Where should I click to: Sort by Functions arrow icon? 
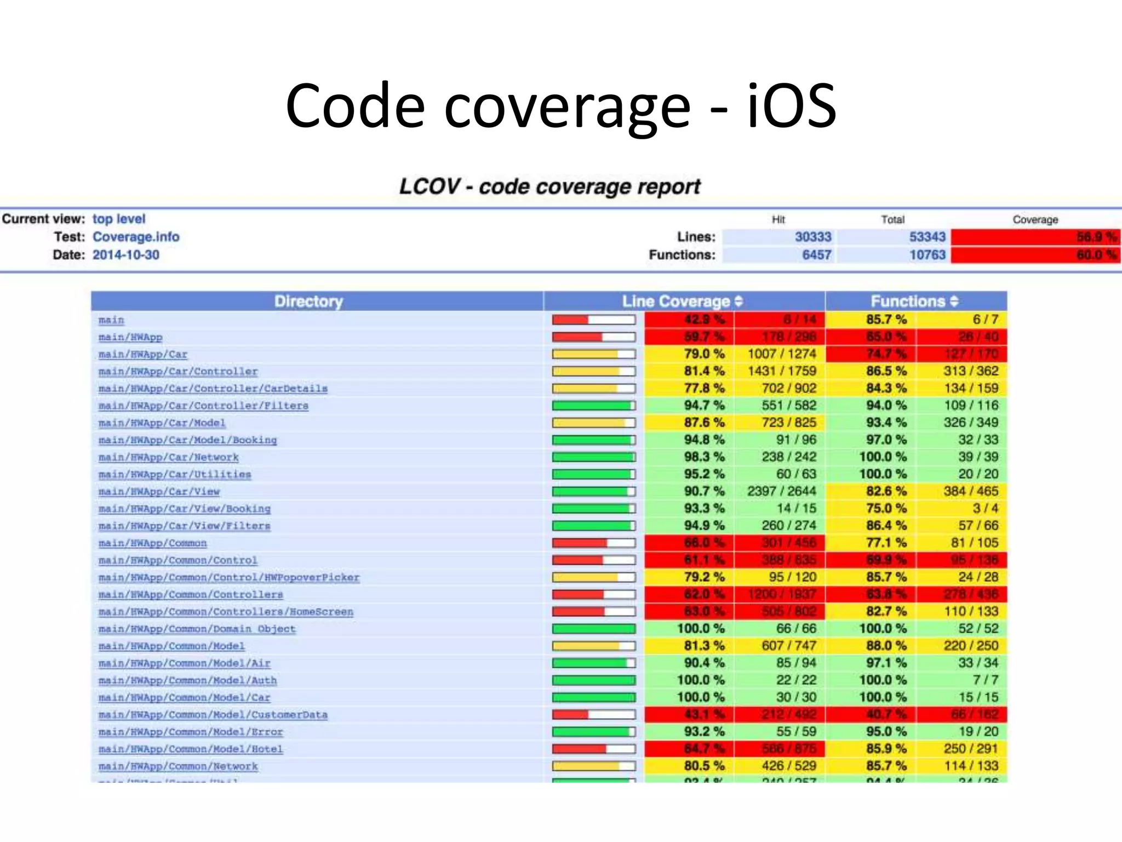click(x=954, y=301)
